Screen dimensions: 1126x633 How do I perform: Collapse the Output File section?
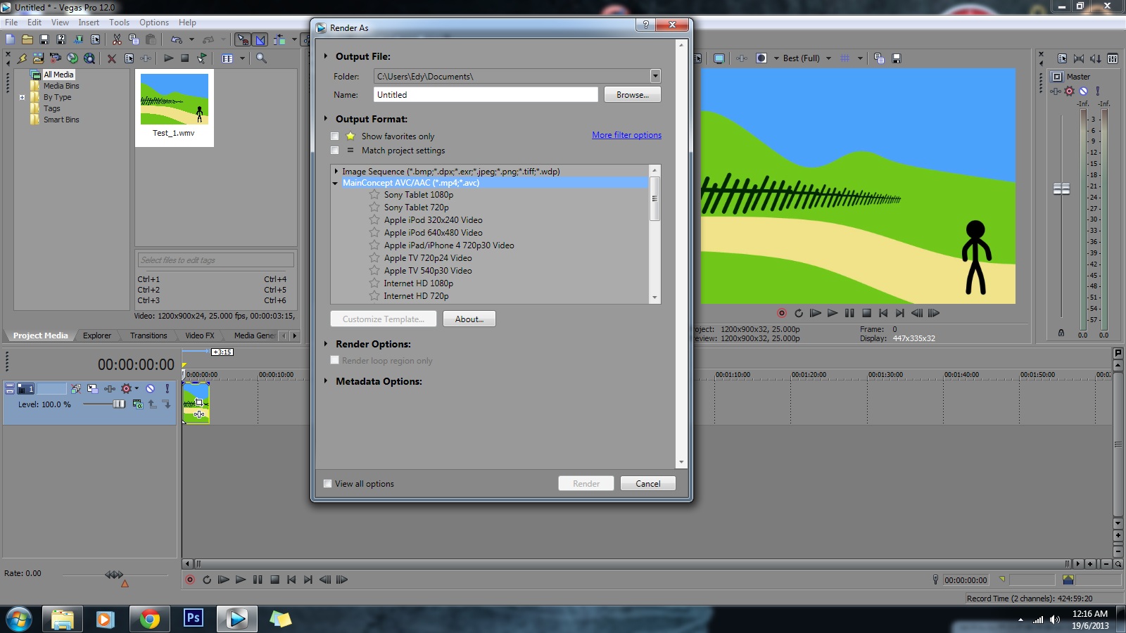326,56
